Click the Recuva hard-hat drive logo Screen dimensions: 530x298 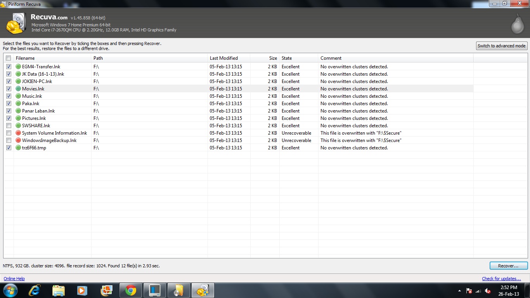click(x=17, y=24)
